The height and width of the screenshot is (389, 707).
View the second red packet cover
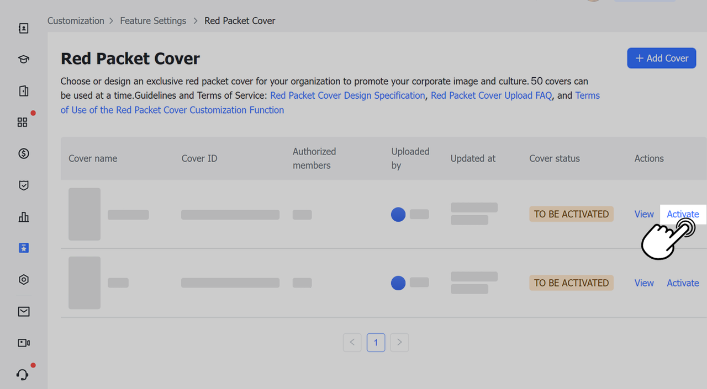[644, 283]
